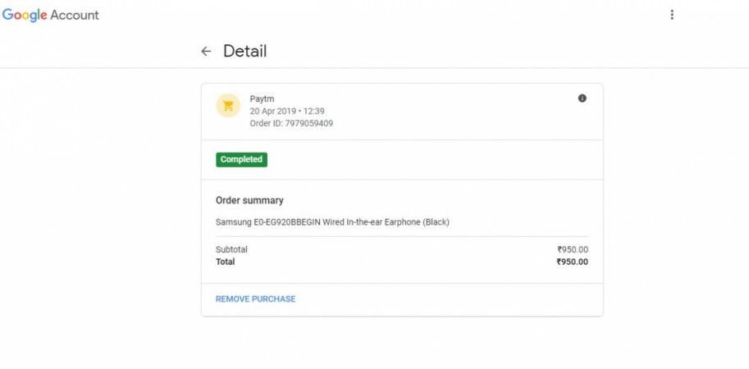Screen dimensions: 749x369
Task: Open the Google Account logo link
Action: (51, 16)
